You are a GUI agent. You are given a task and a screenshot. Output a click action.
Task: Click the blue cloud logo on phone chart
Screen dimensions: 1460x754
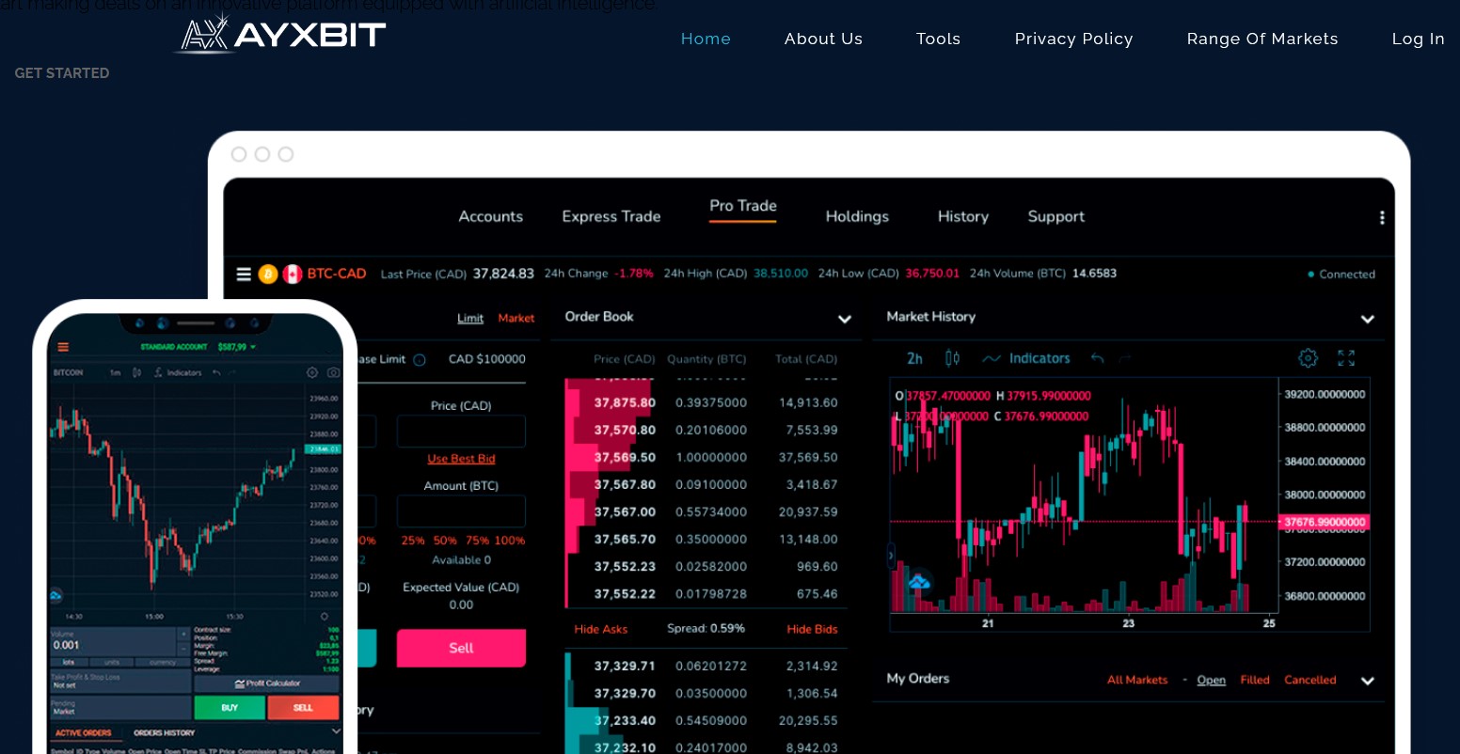click(x=56, y=595)
